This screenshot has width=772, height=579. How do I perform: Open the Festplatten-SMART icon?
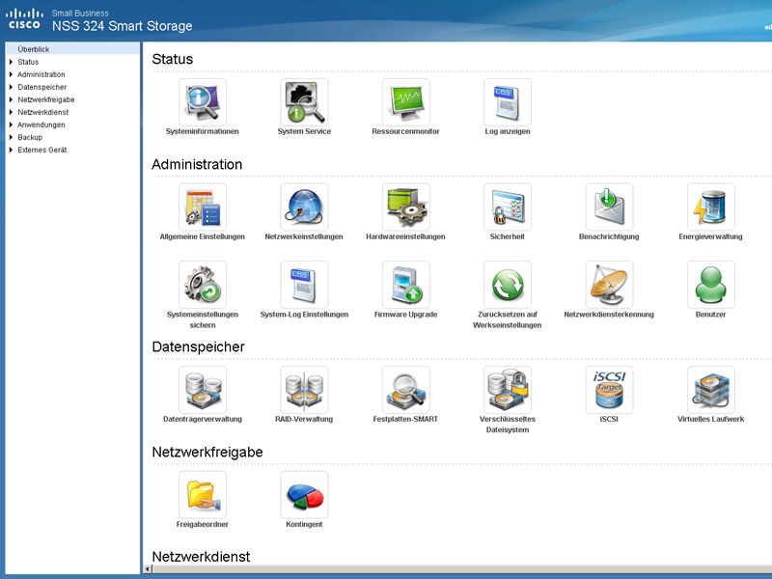(x=405, y=390)
